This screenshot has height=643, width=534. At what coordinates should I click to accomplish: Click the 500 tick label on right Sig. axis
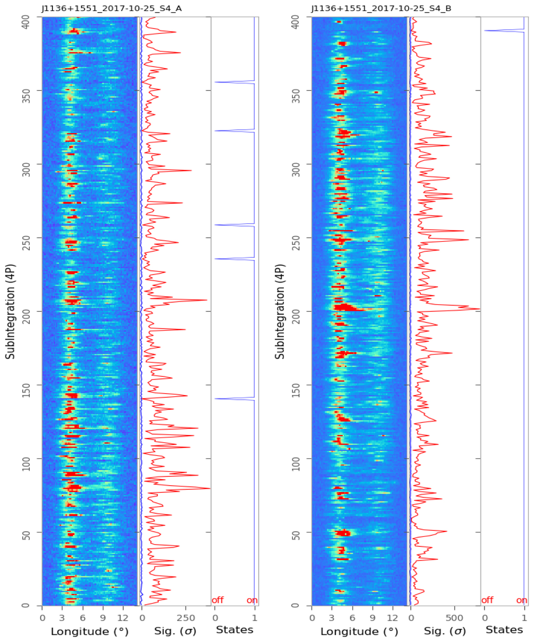tap(454, 618)
